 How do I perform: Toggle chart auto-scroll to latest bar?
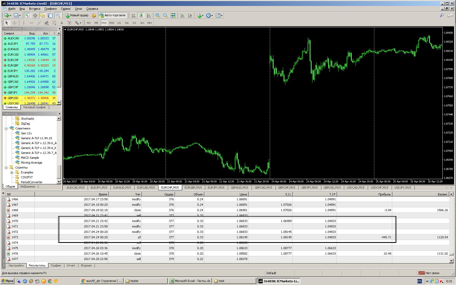182,15
